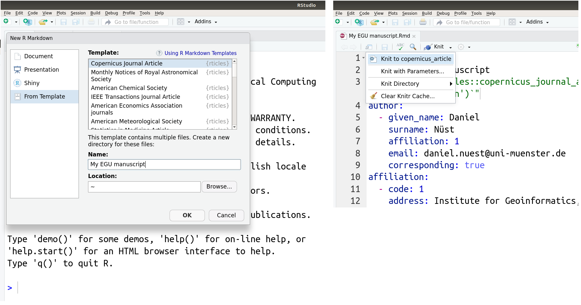The width and height of the screenshot is (581, 305).
Task: Click the editor settings gear icon
Action: [461, 47]
